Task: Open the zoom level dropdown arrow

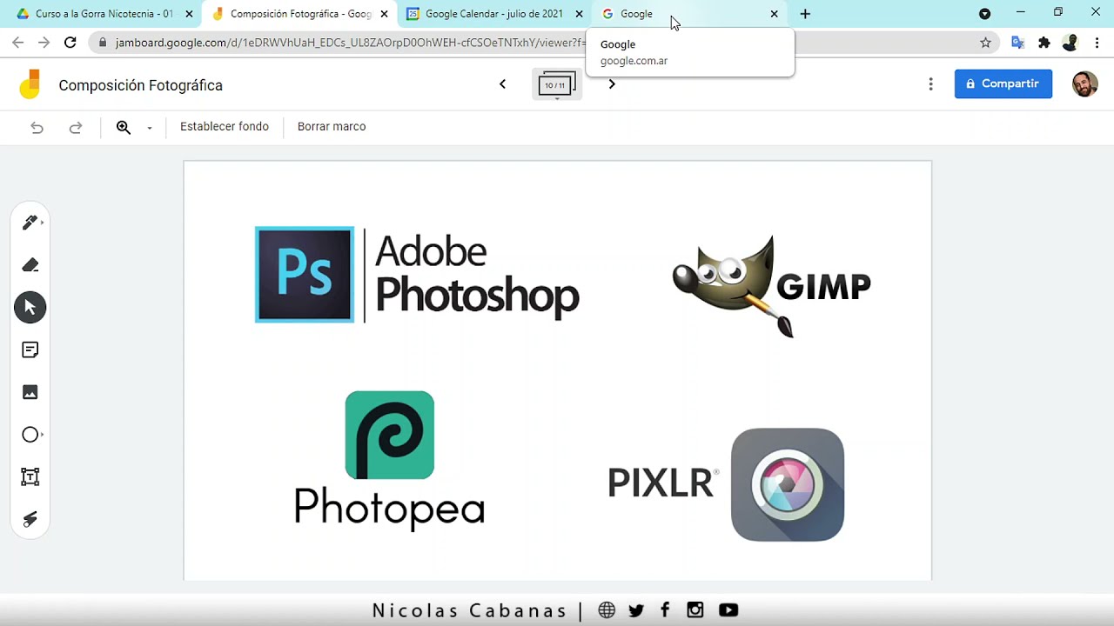Action: pyautogui.click(x=150, y=128)
